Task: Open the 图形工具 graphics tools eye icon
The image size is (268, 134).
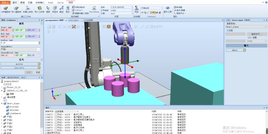Action: point(168,9)
